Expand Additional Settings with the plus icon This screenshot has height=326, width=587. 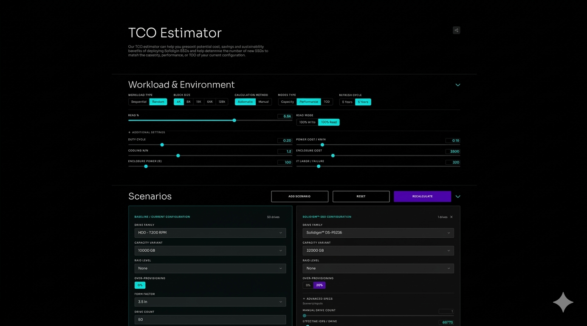coord(130,132)
